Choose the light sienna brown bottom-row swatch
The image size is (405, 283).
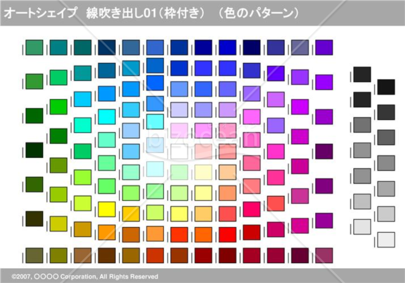[83, 256]
